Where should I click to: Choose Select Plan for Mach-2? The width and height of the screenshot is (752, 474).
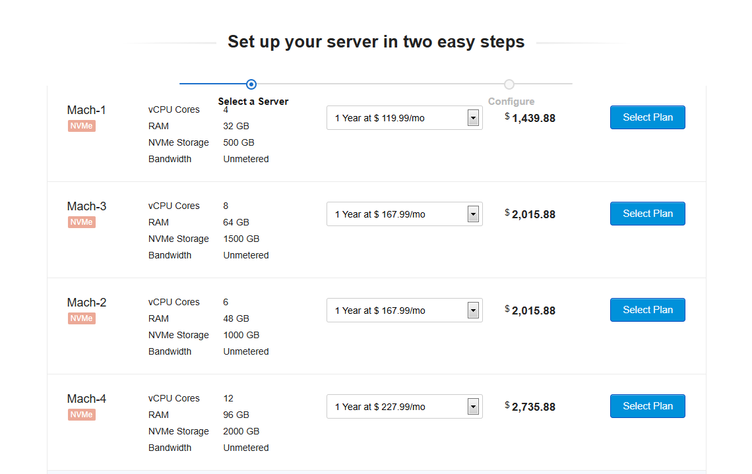pos(648,310)
